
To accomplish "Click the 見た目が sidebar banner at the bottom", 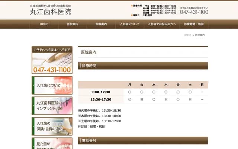I will [52, 143].
